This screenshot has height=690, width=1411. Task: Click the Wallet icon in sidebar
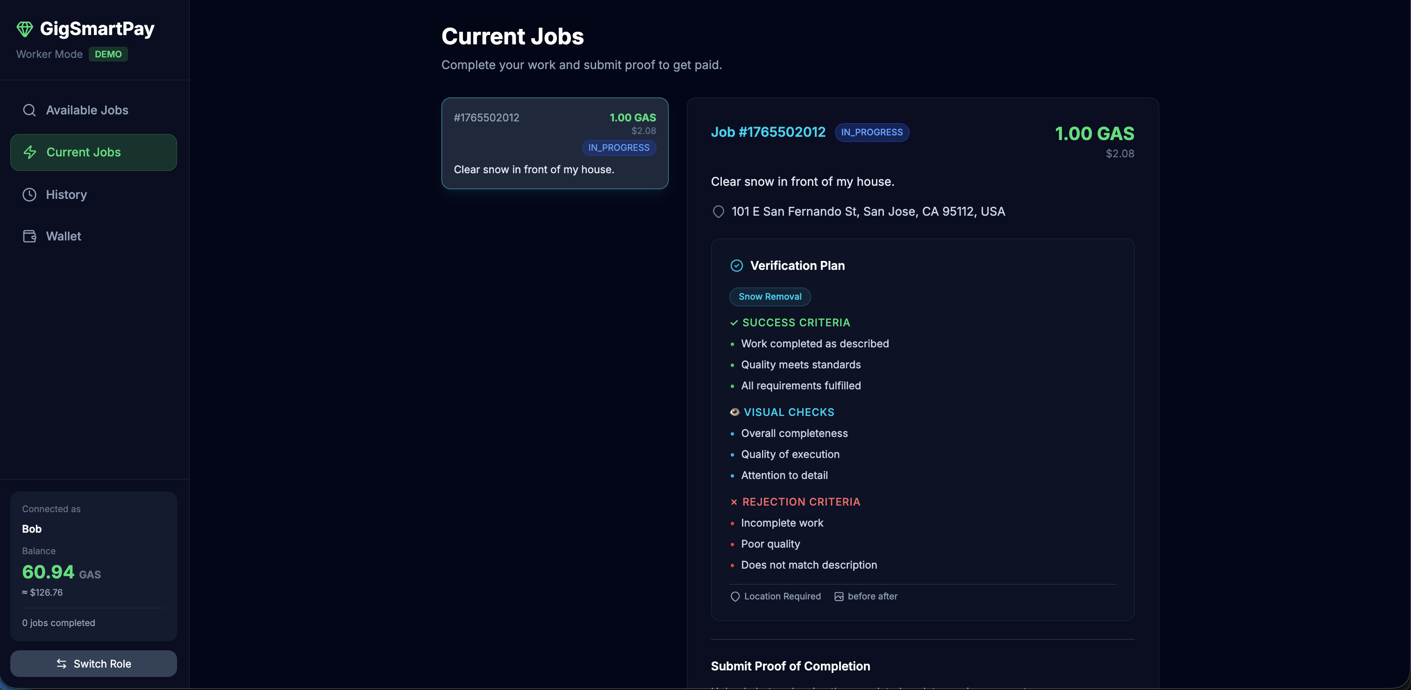click(29, 236)
